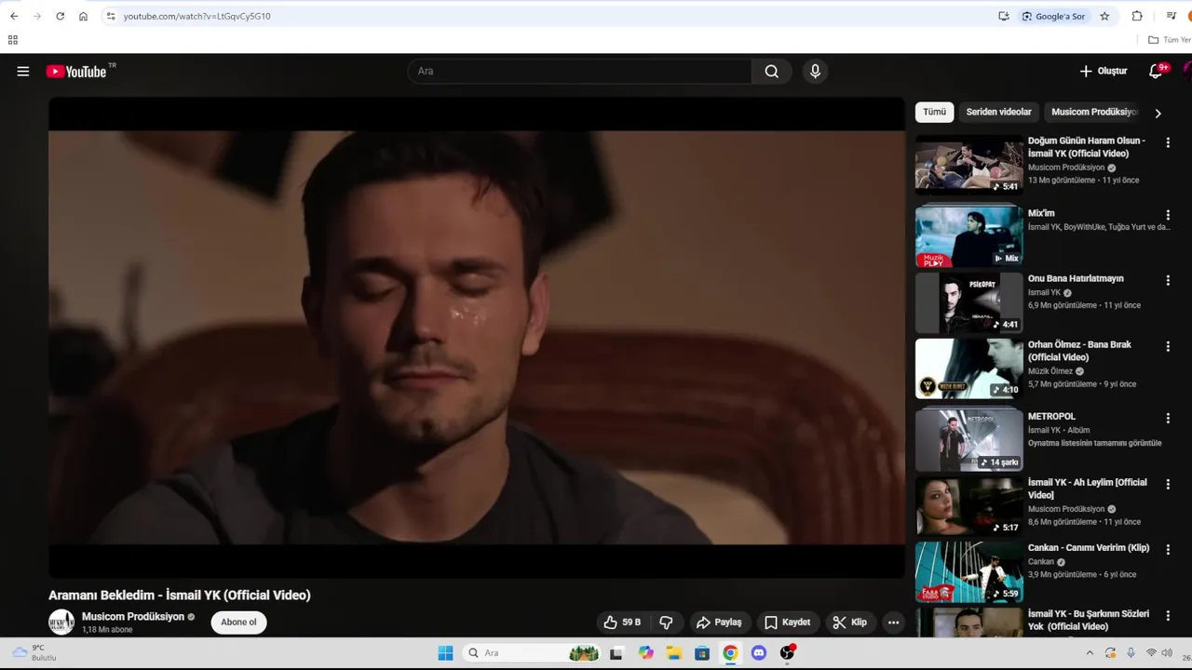Bookmark this page with the star

1104,16
